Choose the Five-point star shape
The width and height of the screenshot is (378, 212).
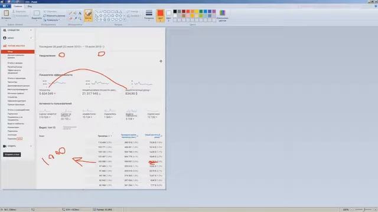(105, 19)
